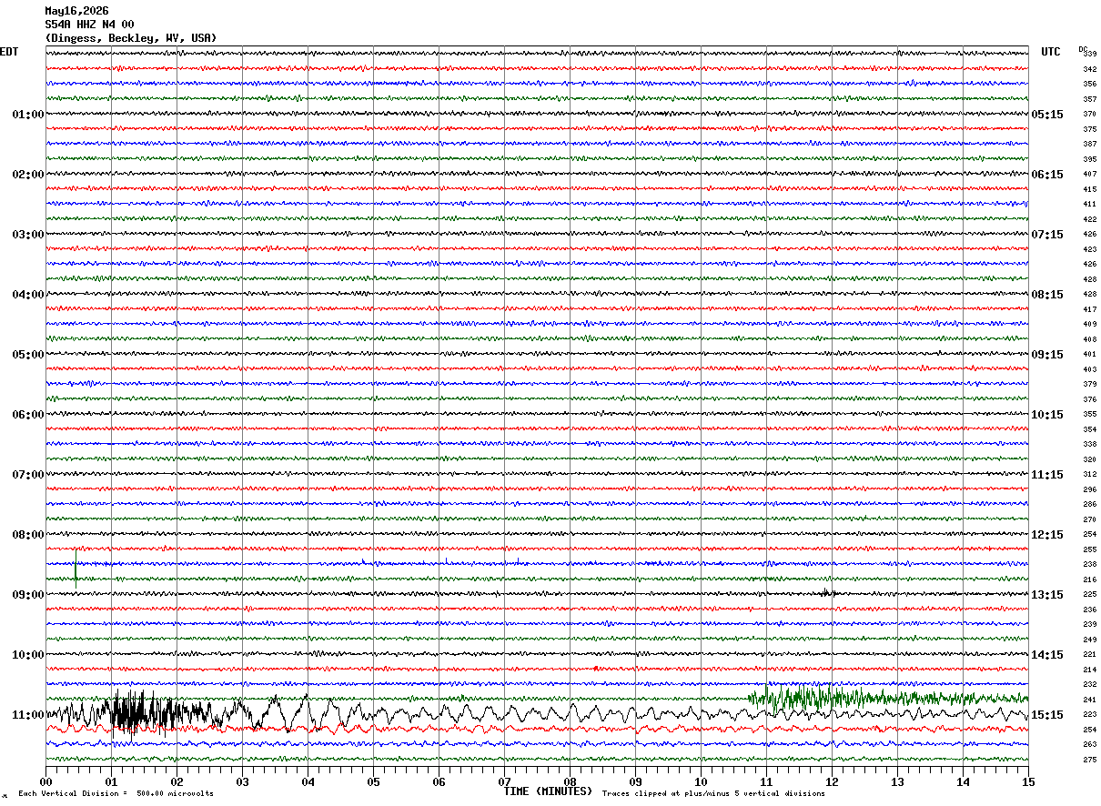This screenshot has width=1101, height=806.
Task: Click the 05:15 UTC time label
Action: [x=1047, y=115]
